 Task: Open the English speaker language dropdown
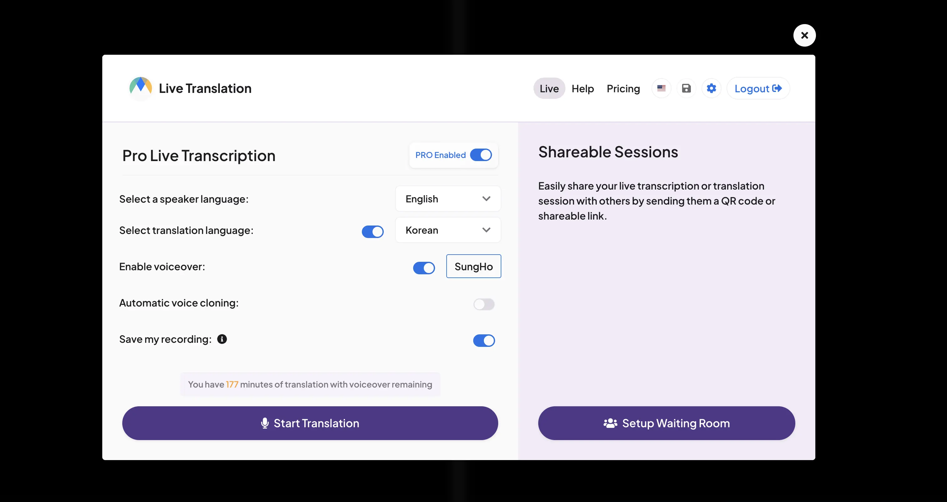(448, 199)
